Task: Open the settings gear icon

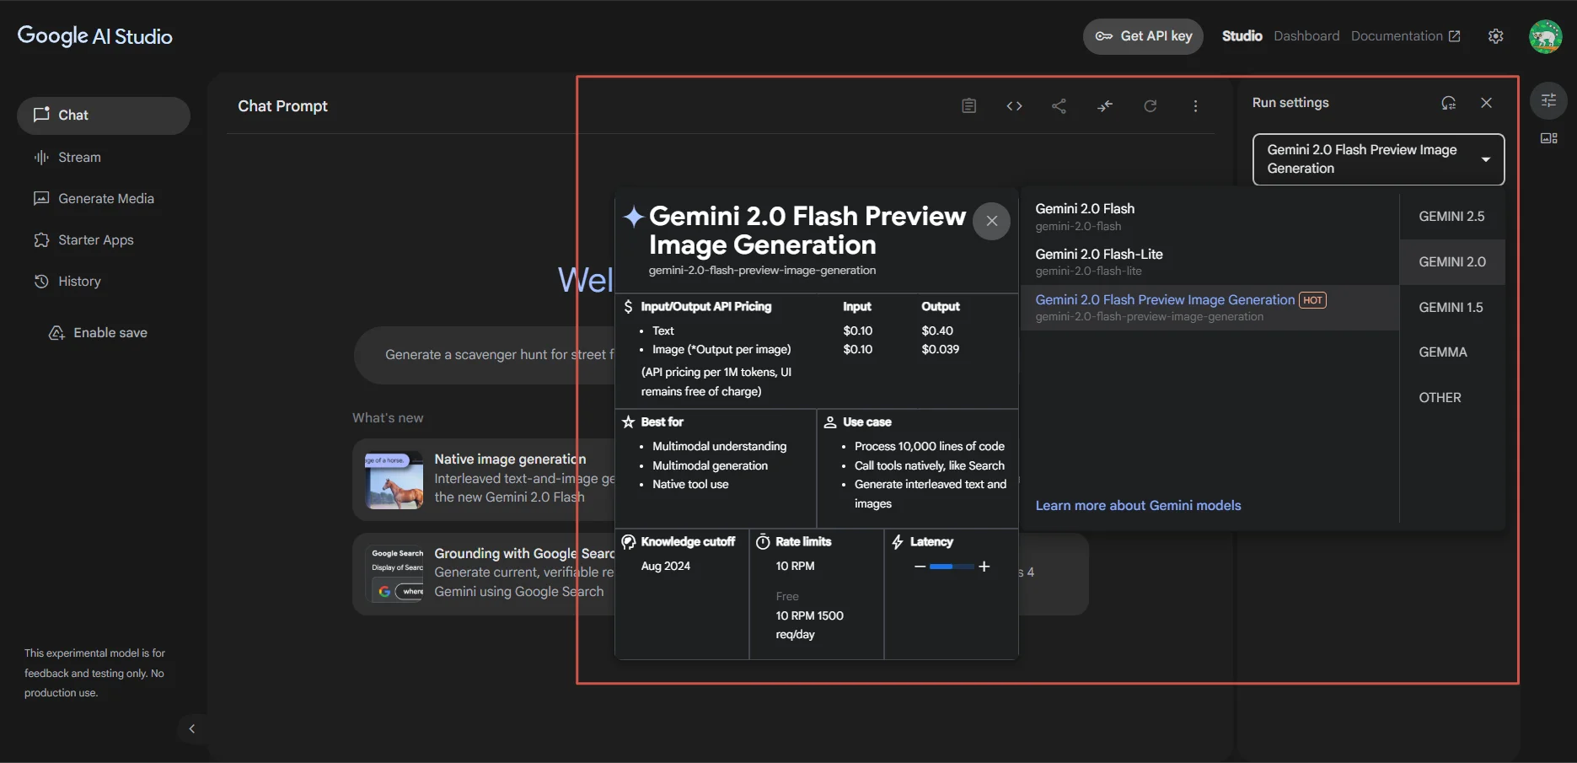Action: click(x=1496, y=36)
